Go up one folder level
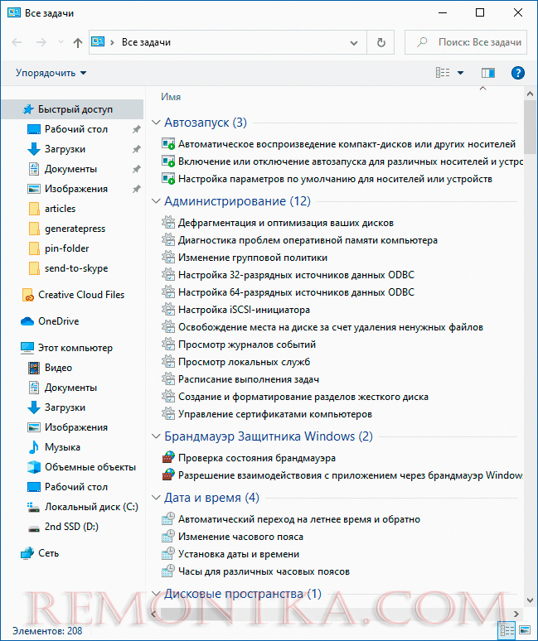This screenshot has height=641, width=538. [x=78, y=42]
